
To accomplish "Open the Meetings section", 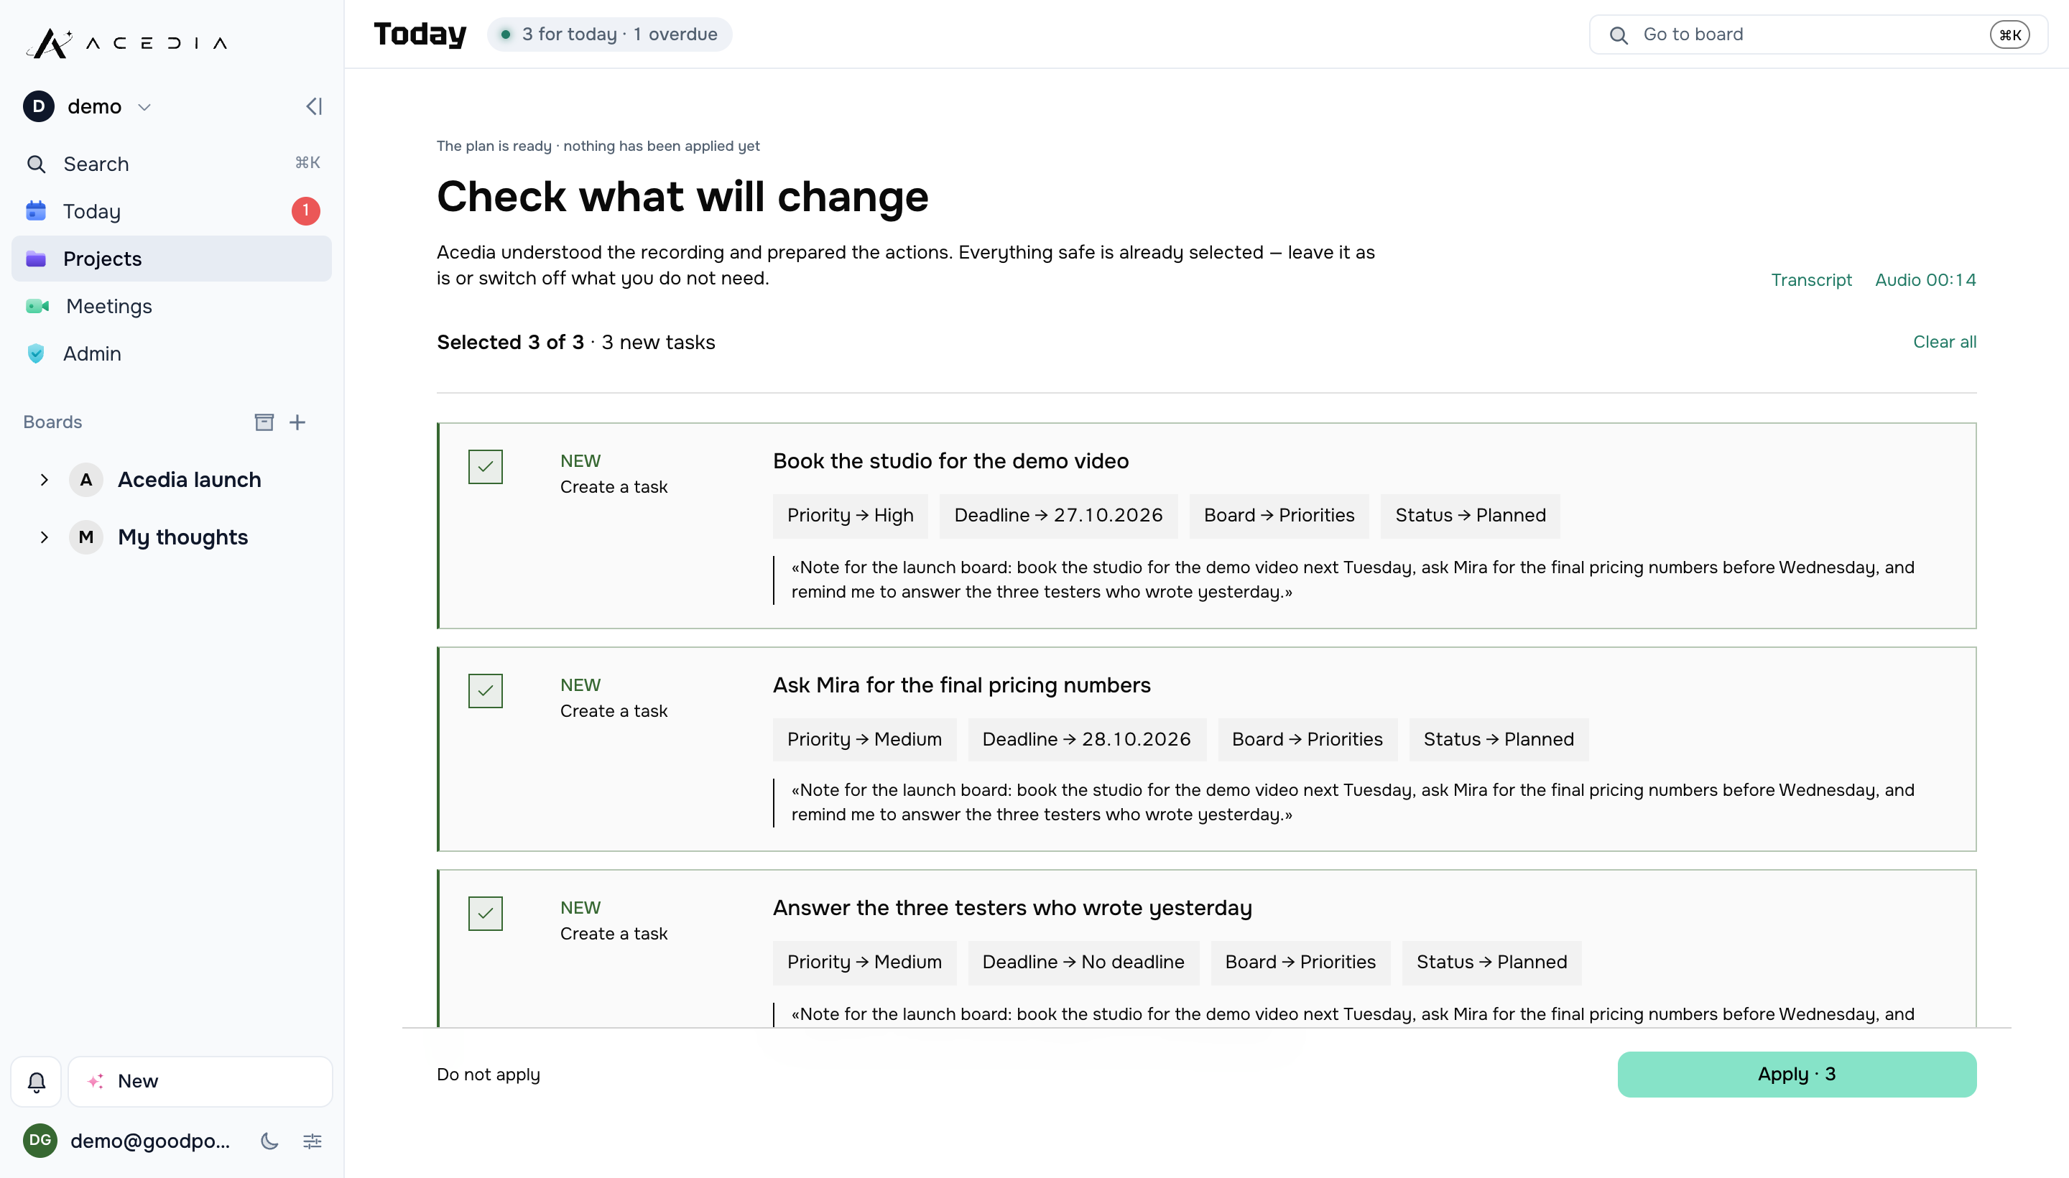I will tap(172, 306).
